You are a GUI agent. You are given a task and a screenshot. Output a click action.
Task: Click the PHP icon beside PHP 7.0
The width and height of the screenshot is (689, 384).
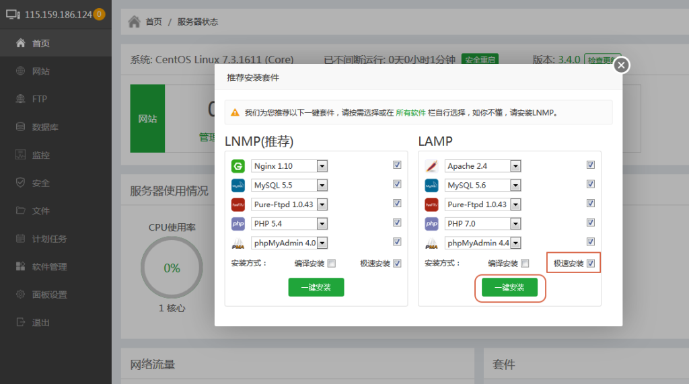point(431,223)
